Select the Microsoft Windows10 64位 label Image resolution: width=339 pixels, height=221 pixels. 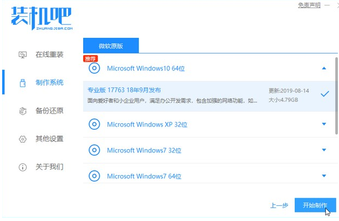(146, 69)
